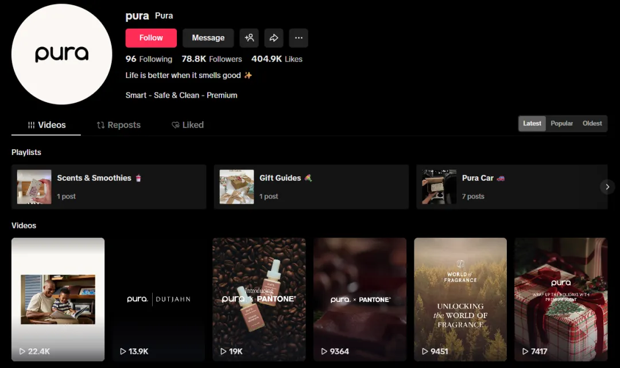620x368 pixels.
Task: Follow the Pura account
Action: (151, 38)
